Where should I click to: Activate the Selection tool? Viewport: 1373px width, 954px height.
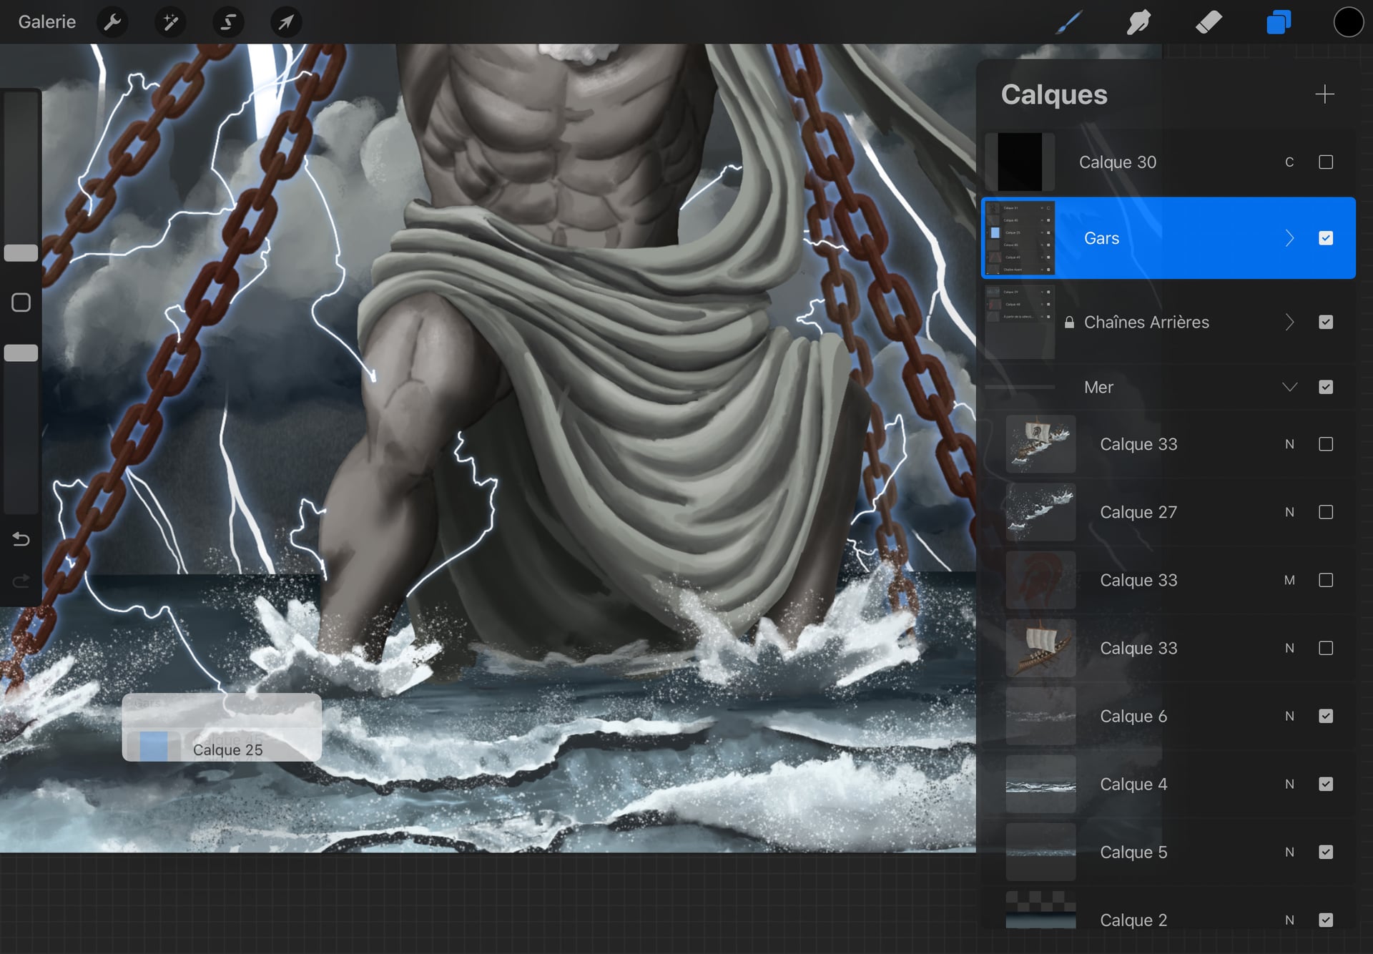[x=228, y=22]
